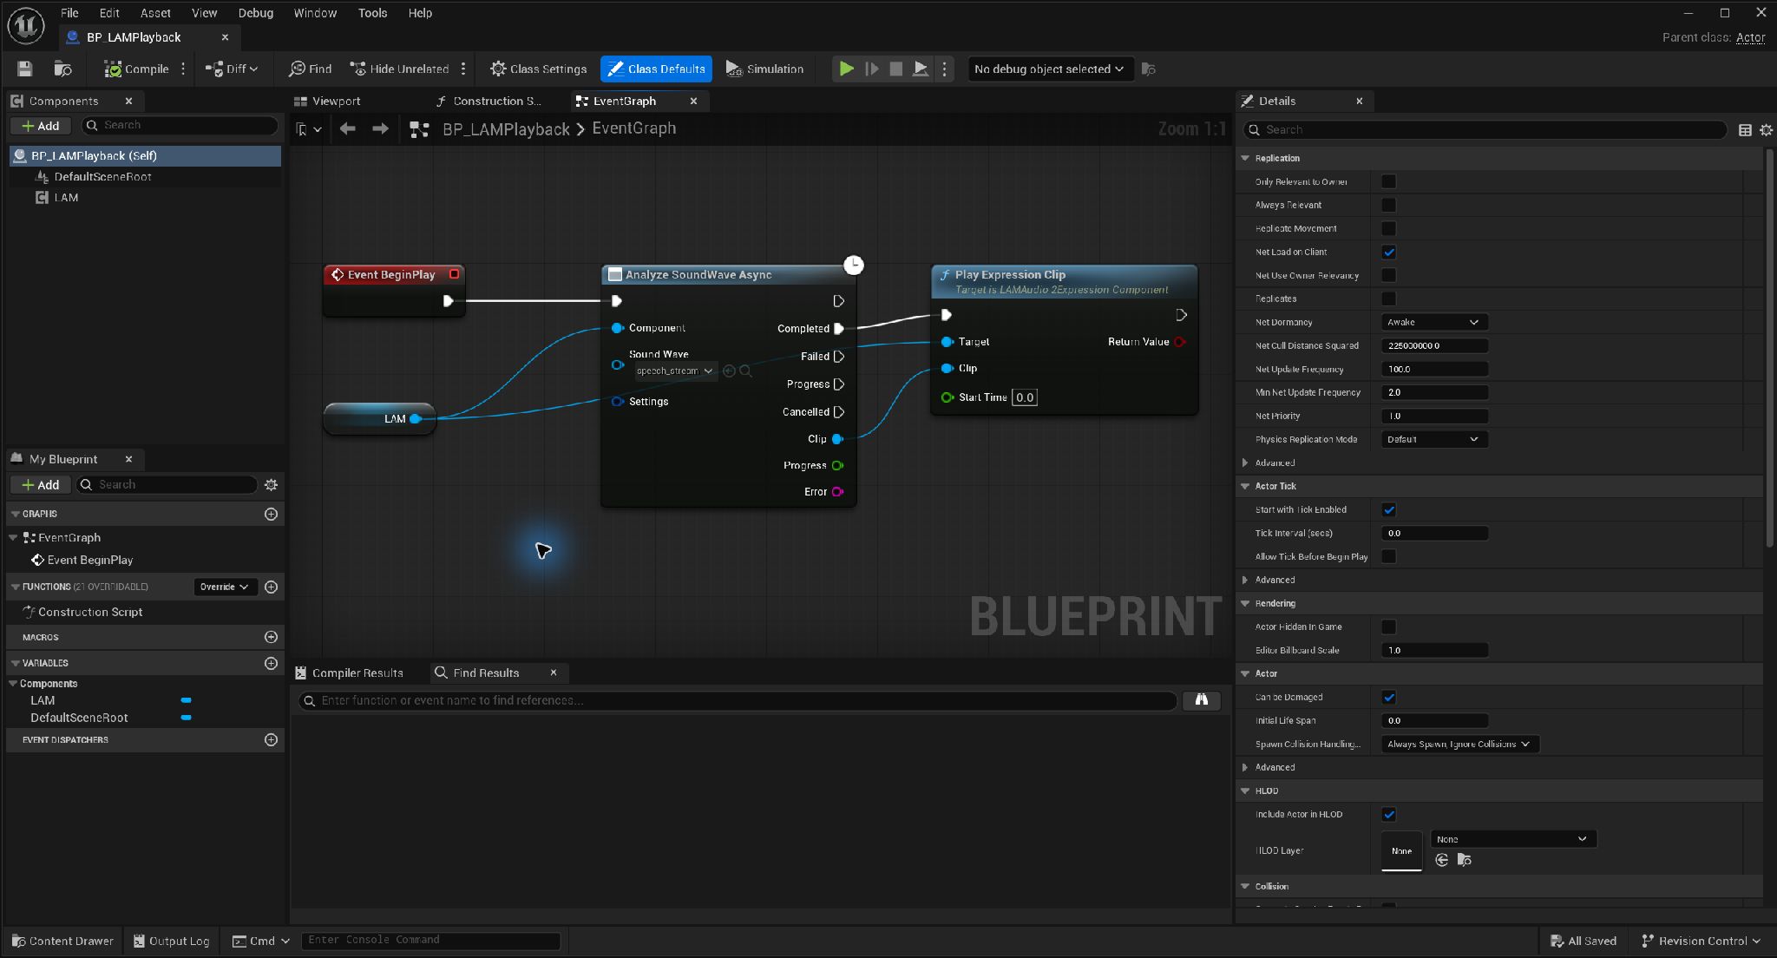Viewport: 1777px width, 958px height.
Task: Click the navigate Back arrow in the graph
Action: click(348, 128)
